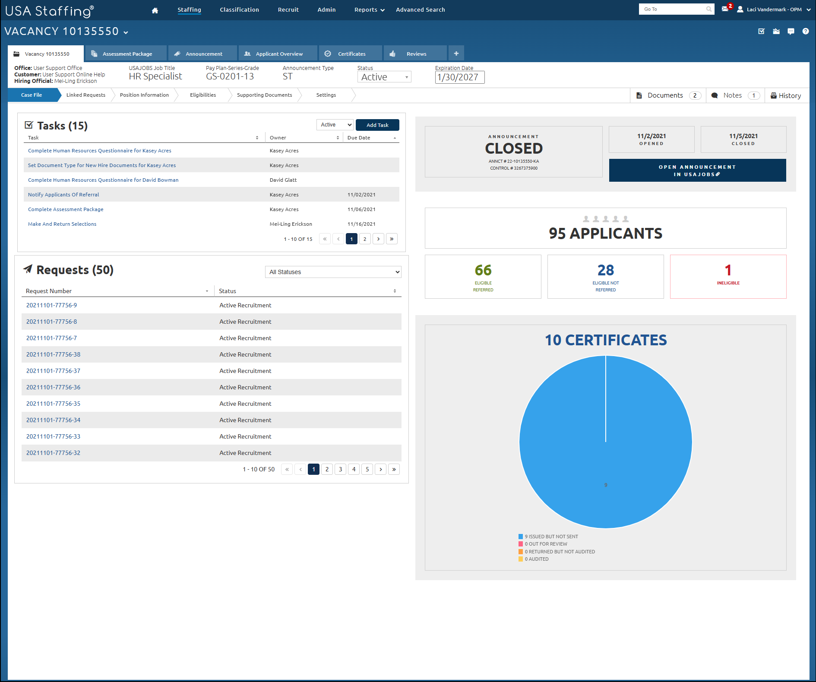
Task: Click the search magnifier in Go To box
Action: (x=708, y=9)
